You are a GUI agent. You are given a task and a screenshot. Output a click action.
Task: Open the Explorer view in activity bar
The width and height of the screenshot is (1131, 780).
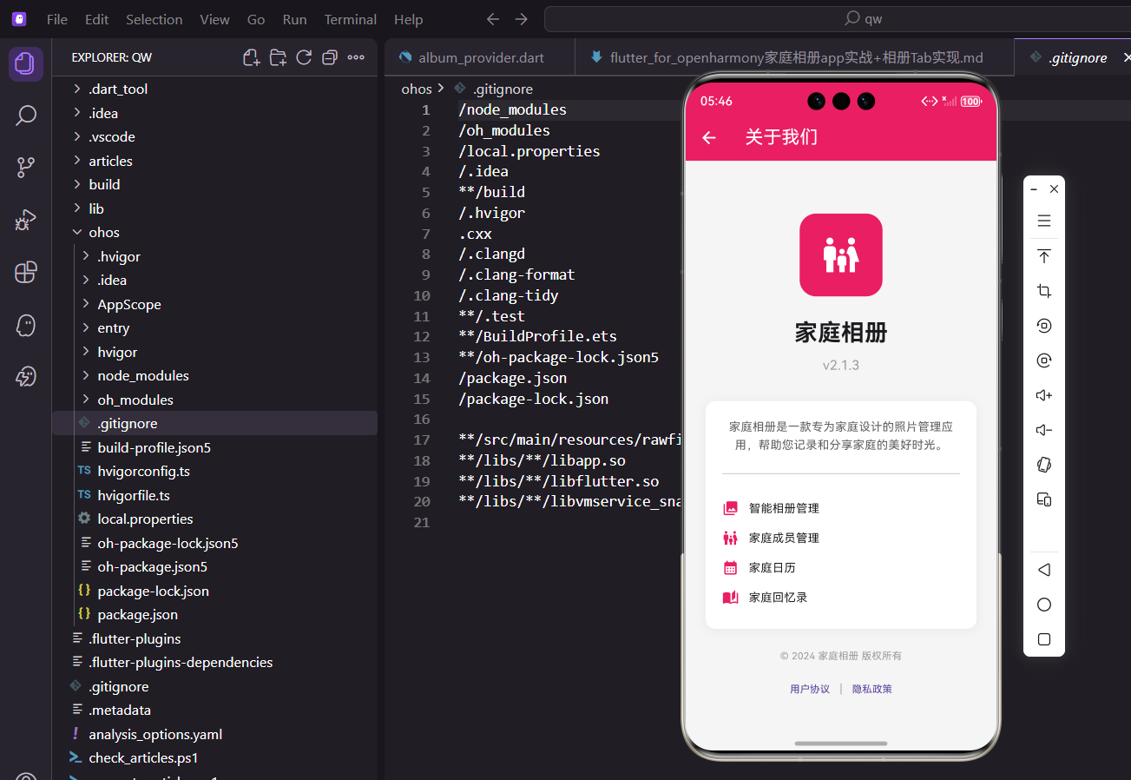[25, 63]
